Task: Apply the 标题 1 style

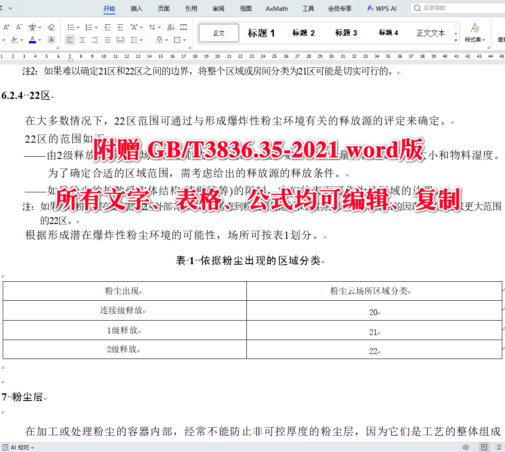Action: click(x=261, y=33)
